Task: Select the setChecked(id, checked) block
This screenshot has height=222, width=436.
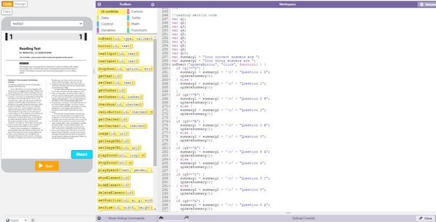Action: pyautogui.click(x=122, y=126)
